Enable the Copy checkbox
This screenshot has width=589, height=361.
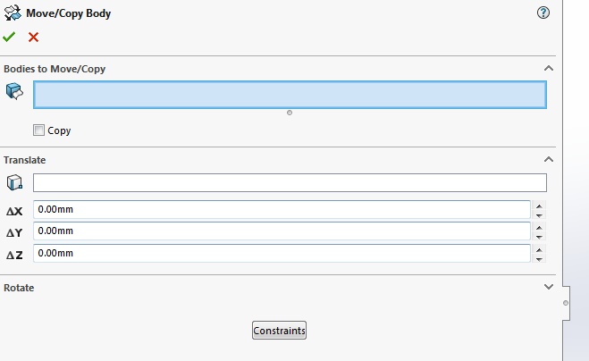point(38,130)
